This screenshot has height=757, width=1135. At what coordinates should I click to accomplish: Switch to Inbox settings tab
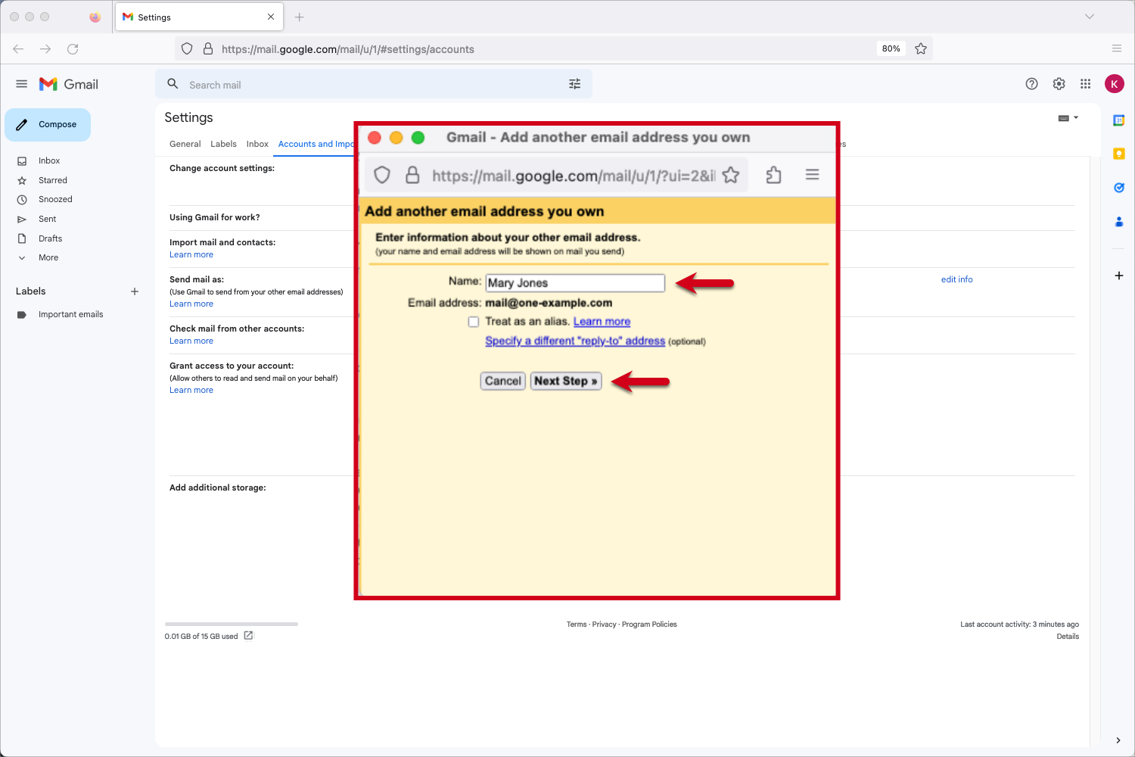pyautogui.click(x=257, y=144)
